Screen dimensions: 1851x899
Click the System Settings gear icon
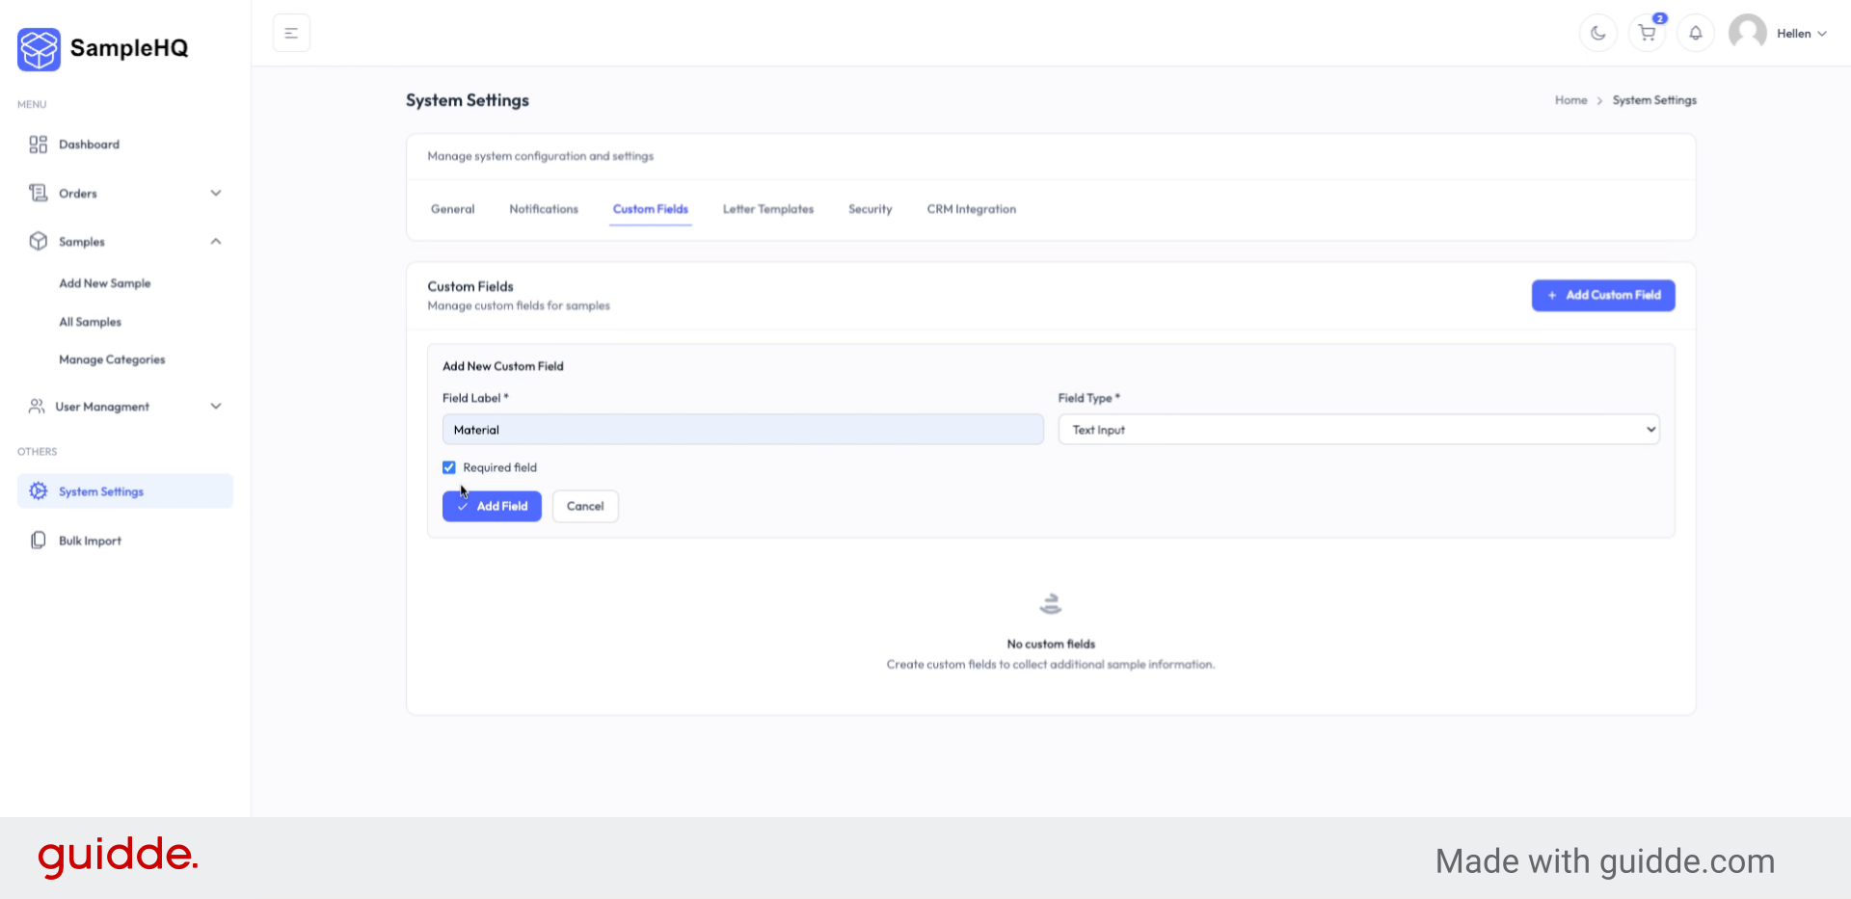coord(39,491)
